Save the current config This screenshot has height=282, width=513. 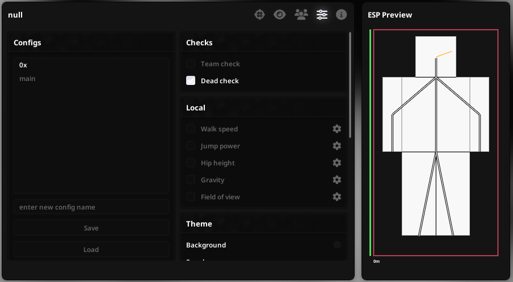(x=91, y=228)
